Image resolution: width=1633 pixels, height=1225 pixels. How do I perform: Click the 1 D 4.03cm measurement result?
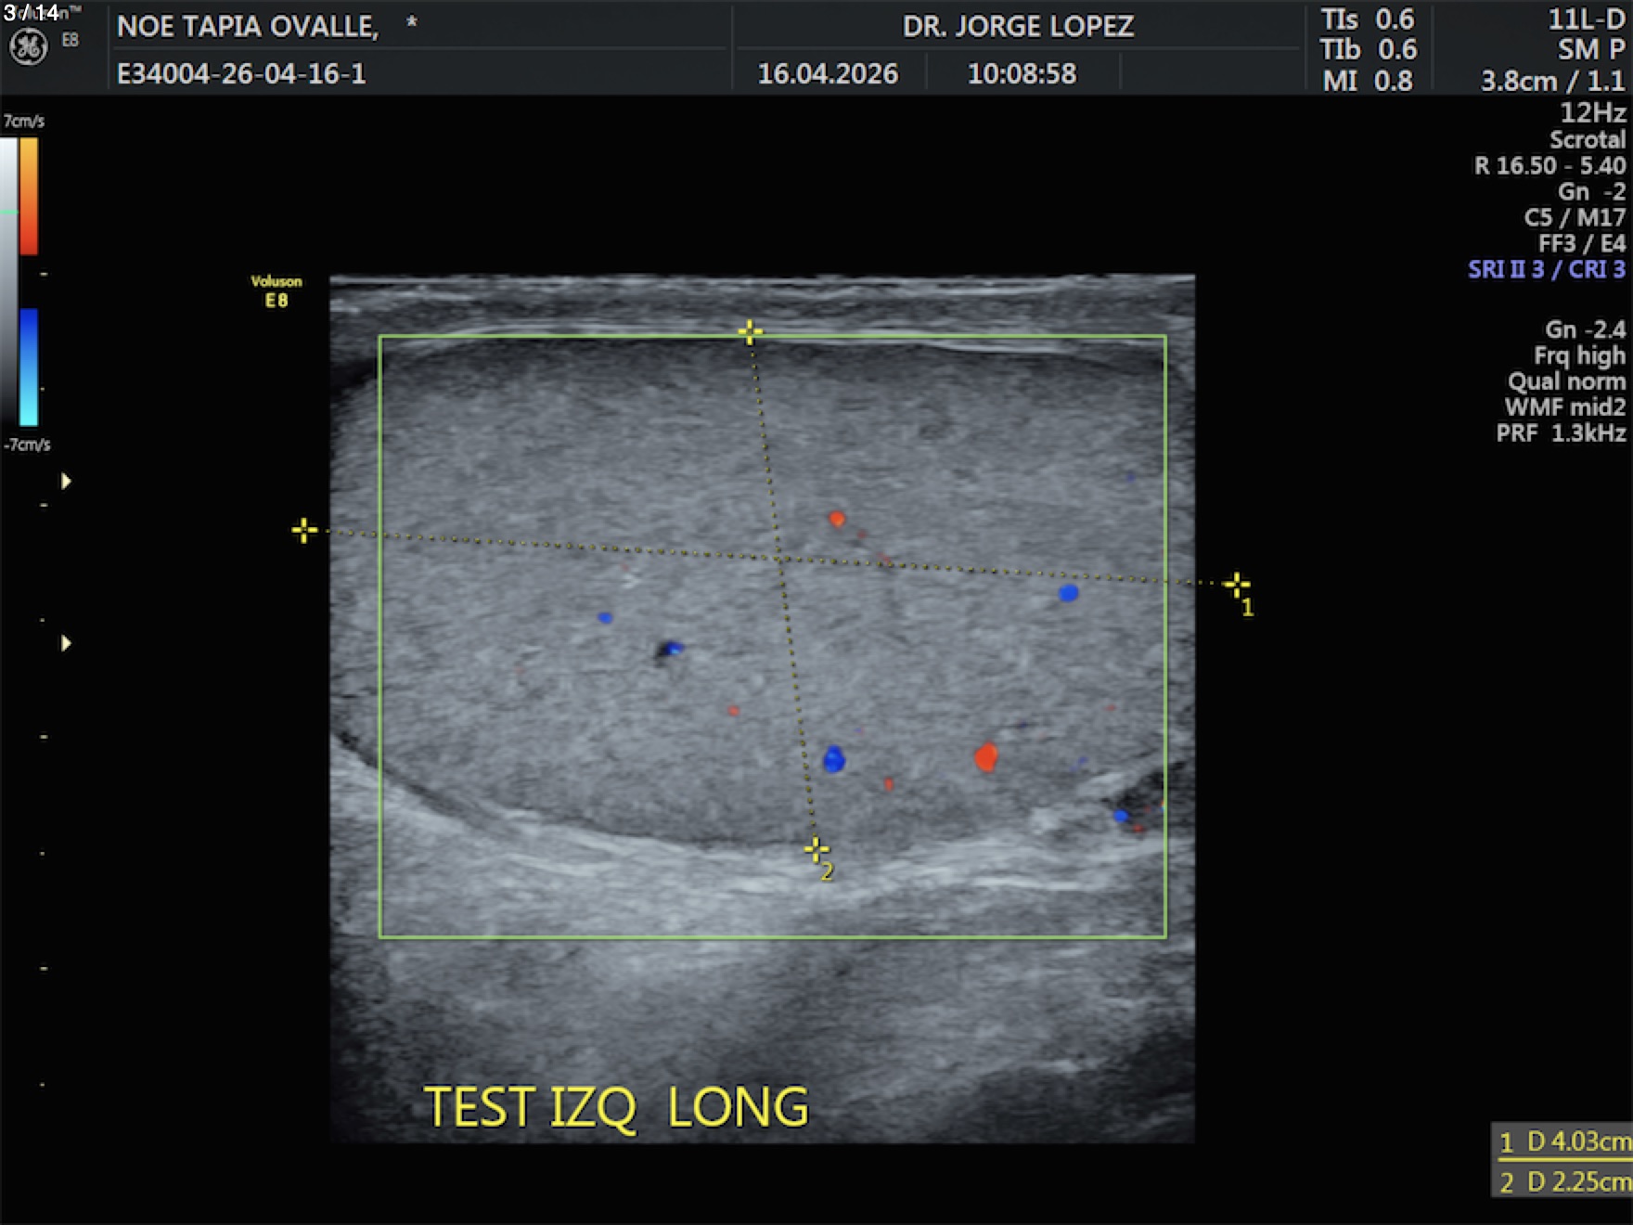1563,1141
